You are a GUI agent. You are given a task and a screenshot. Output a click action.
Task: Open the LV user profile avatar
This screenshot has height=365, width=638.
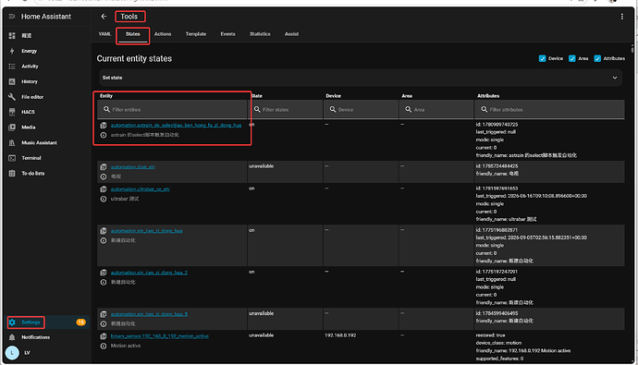click(x=12, y=352)
